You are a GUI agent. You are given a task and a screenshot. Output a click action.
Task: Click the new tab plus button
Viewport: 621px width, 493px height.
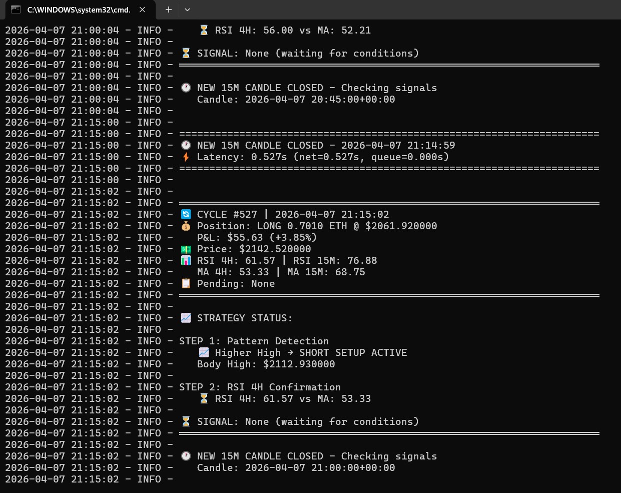(169, 10)
